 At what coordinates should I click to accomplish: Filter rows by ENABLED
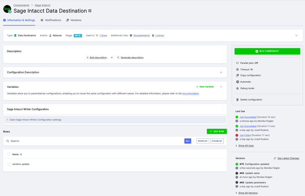coord(203,141)
